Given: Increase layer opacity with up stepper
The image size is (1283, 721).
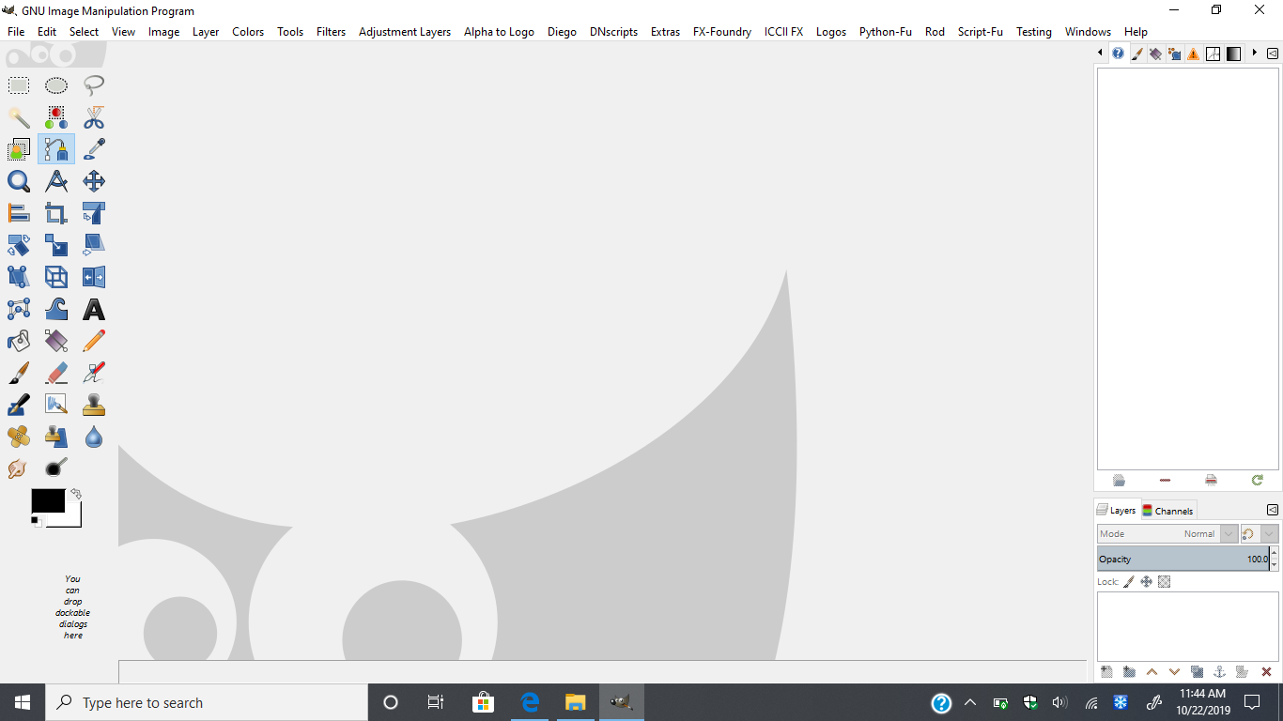Looking at the screenshot, I should point(1274,553).
